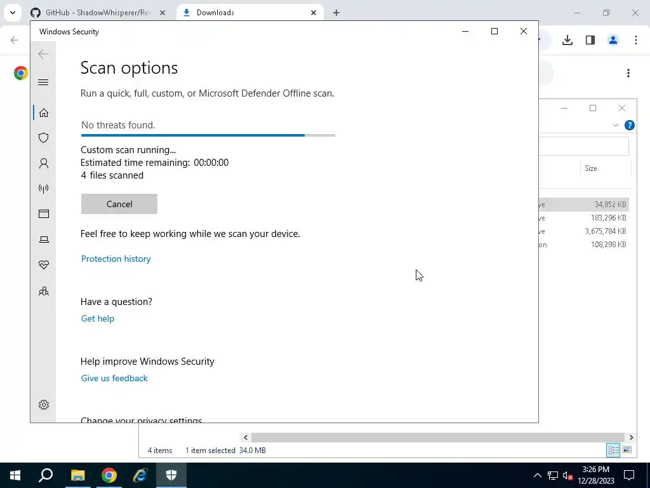
Task: Click the scan progress bar
Action: (x=208, y=135)
